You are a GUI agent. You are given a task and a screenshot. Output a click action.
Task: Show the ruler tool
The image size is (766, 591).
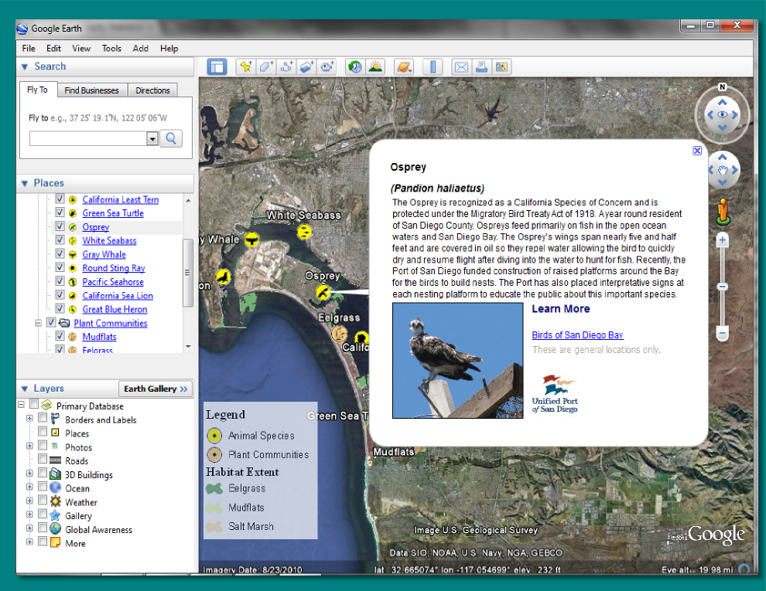point(433,66)
